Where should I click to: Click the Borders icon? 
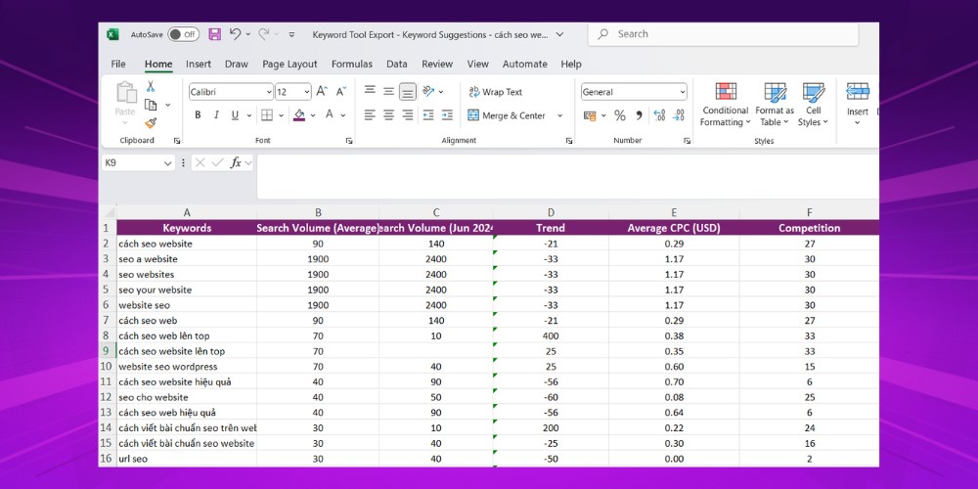click(x=267, y=114)
